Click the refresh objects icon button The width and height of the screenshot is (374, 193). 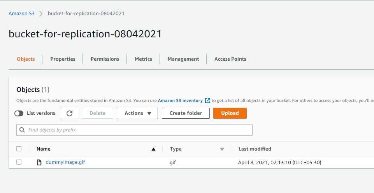(70, 113)
